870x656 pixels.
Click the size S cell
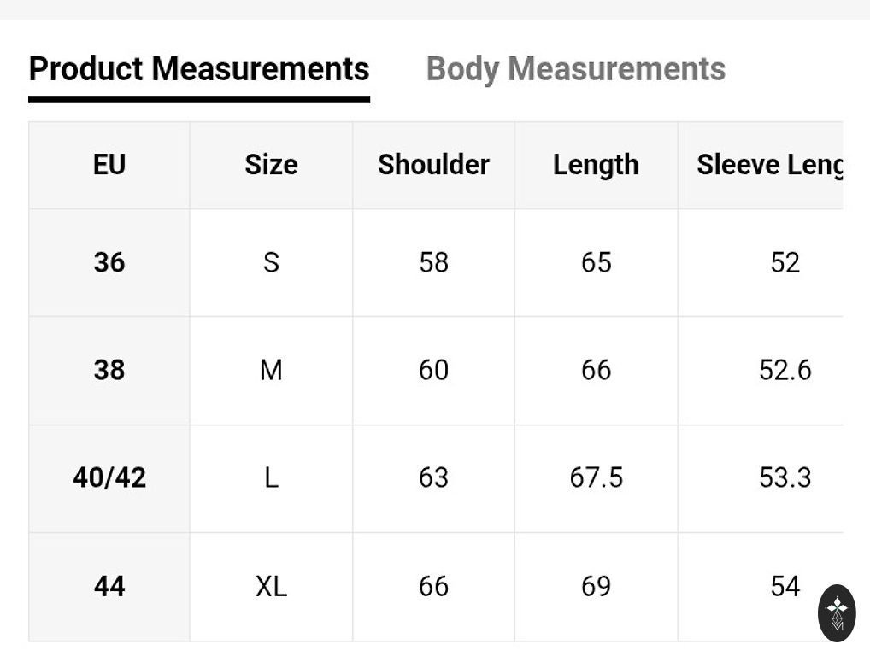pos(271,262)
